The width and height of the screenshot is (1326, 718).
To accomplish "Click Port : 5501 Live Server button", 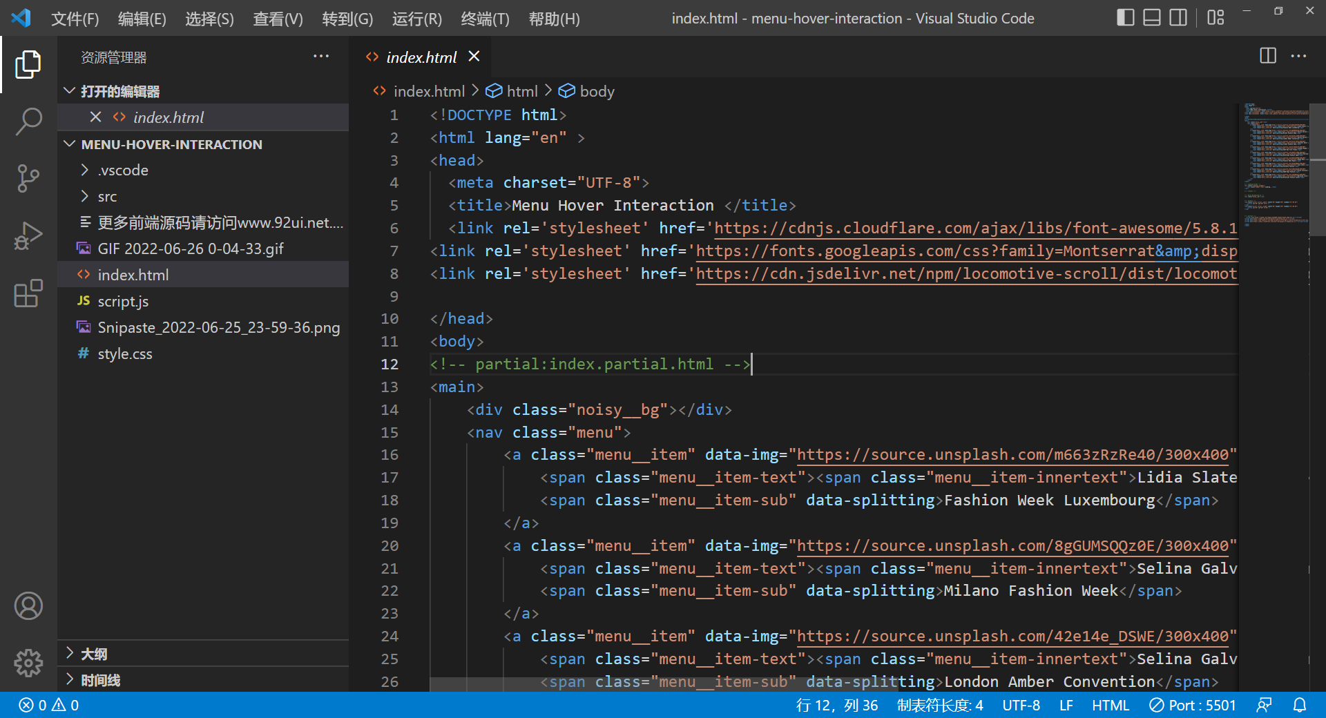I will point(1193,705).
